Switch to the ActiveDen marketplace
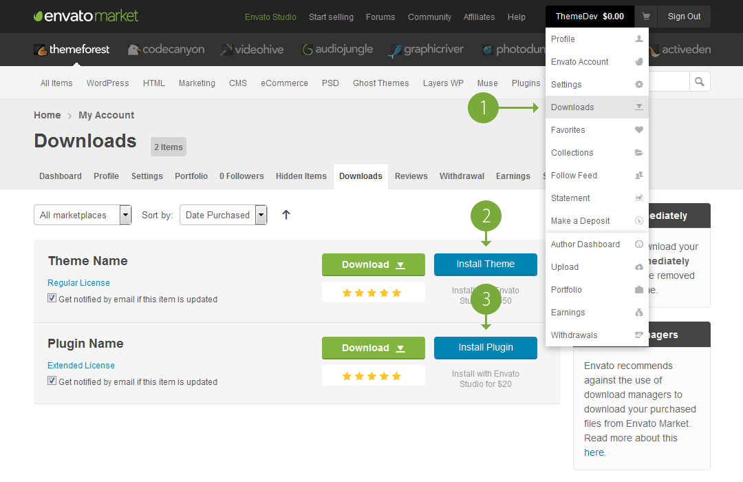Screen dimensions: 743x482 coord(680,50)
